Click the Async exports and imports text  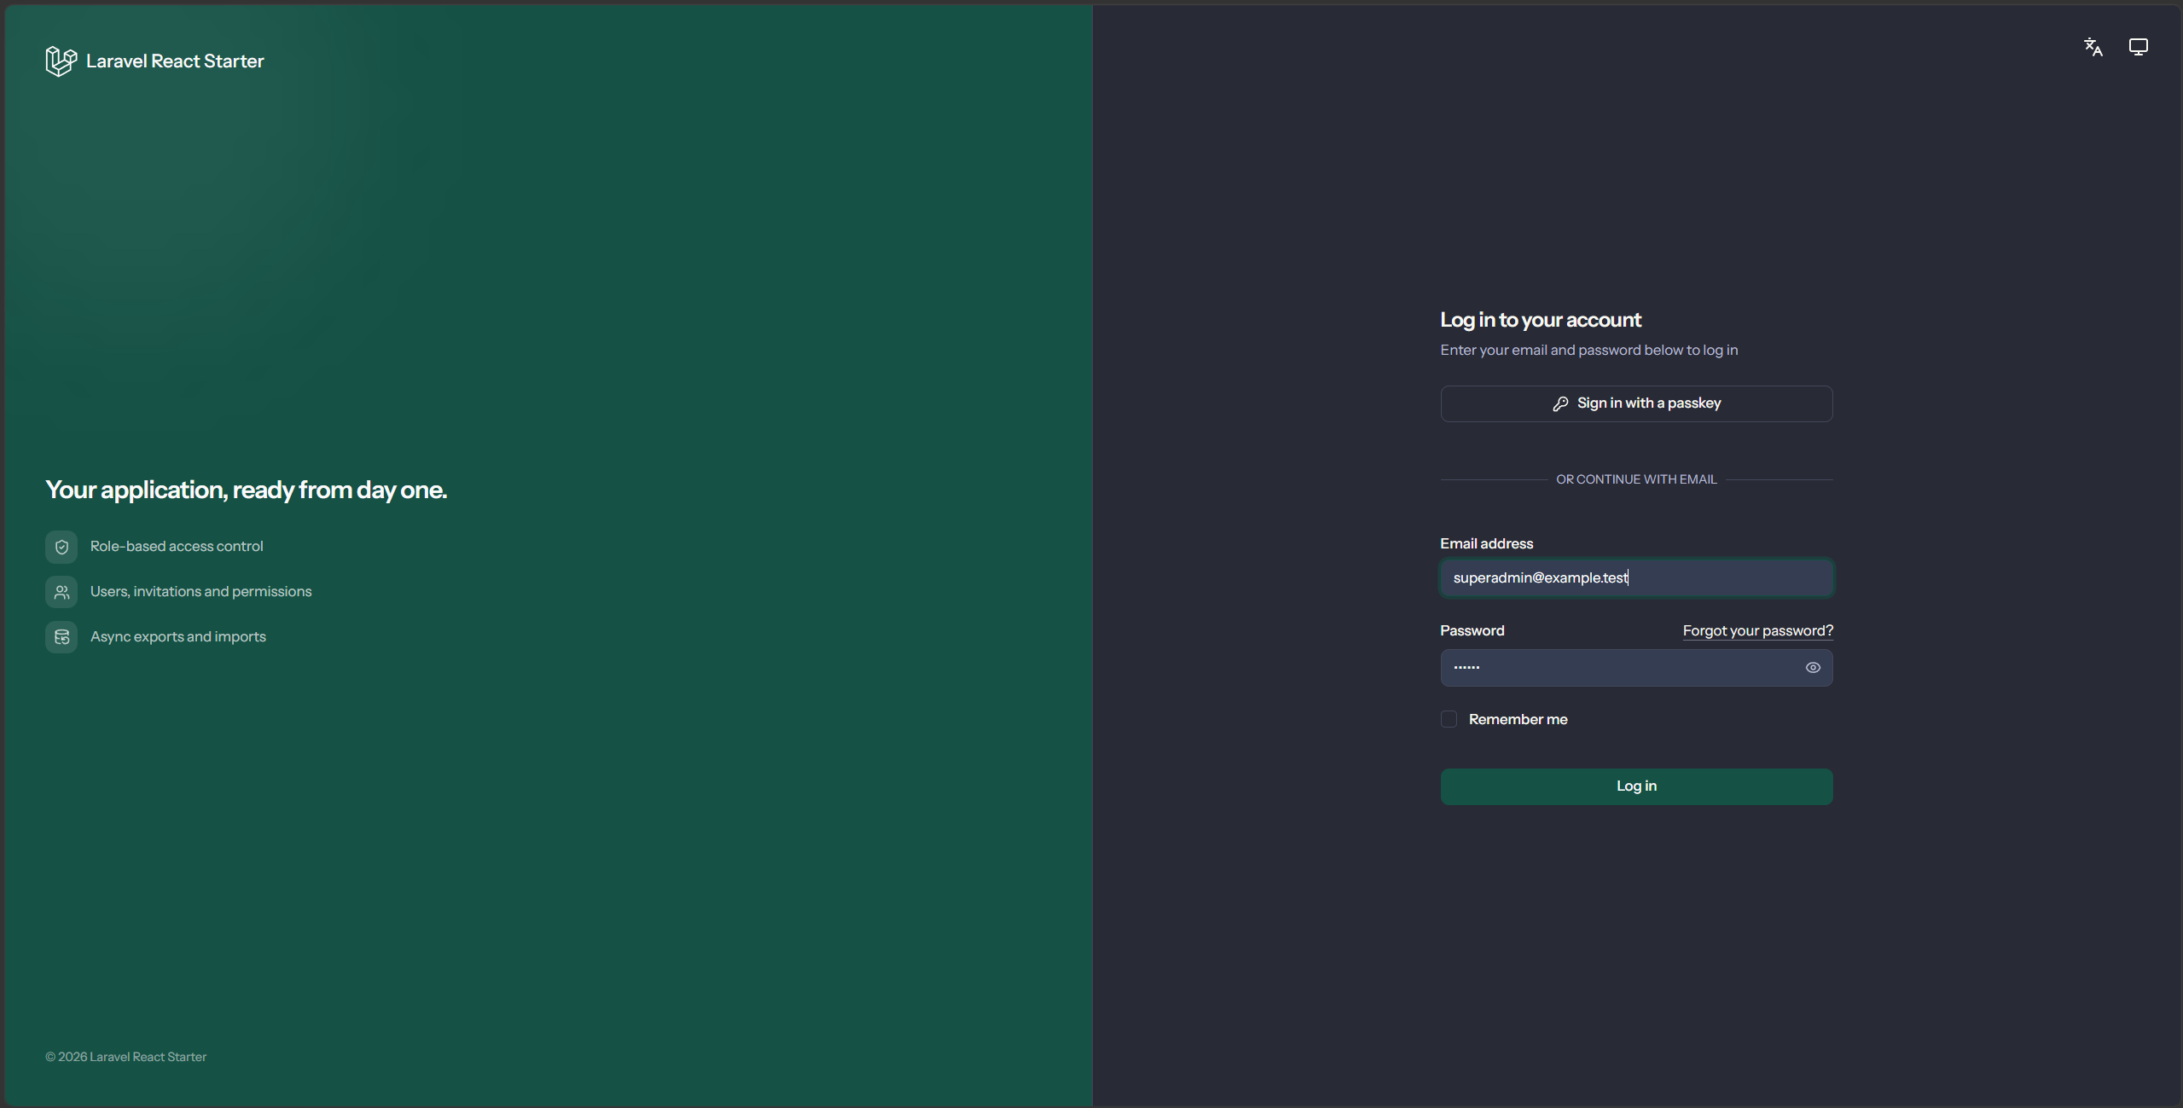(x=177, y=636)
